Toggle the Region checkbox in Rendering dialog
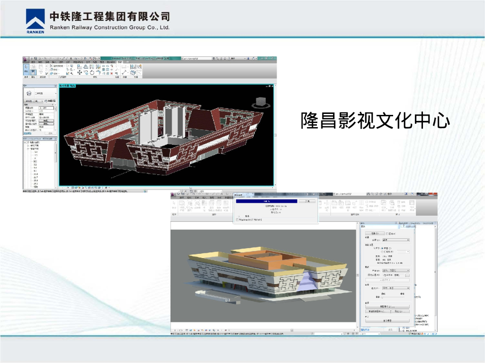485x363 pixels. click(386, 233)
